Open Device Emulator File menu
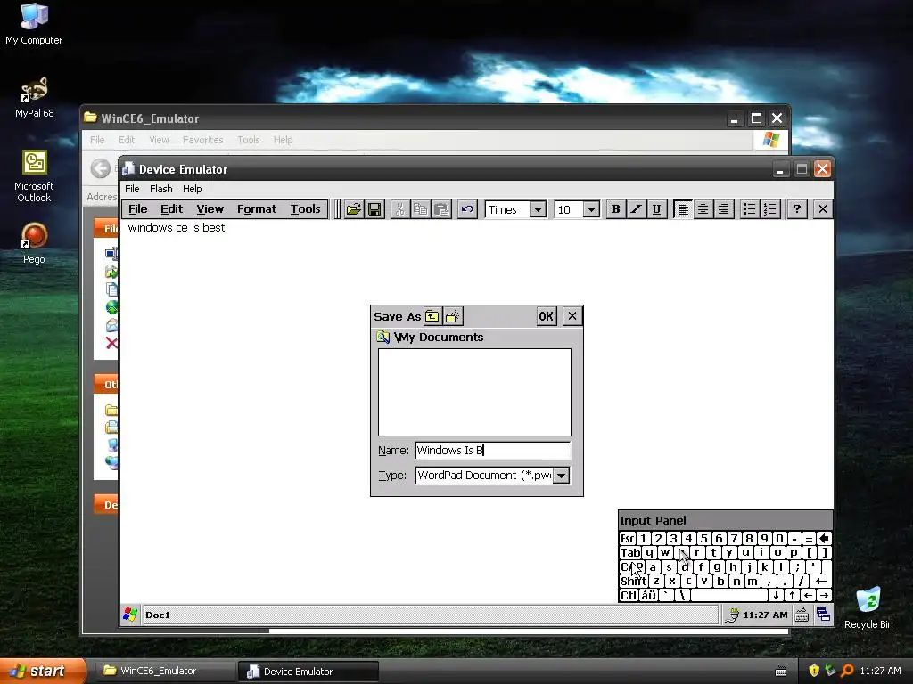The width and height of the screenshot is (913, 684). (x=132, y=189)
